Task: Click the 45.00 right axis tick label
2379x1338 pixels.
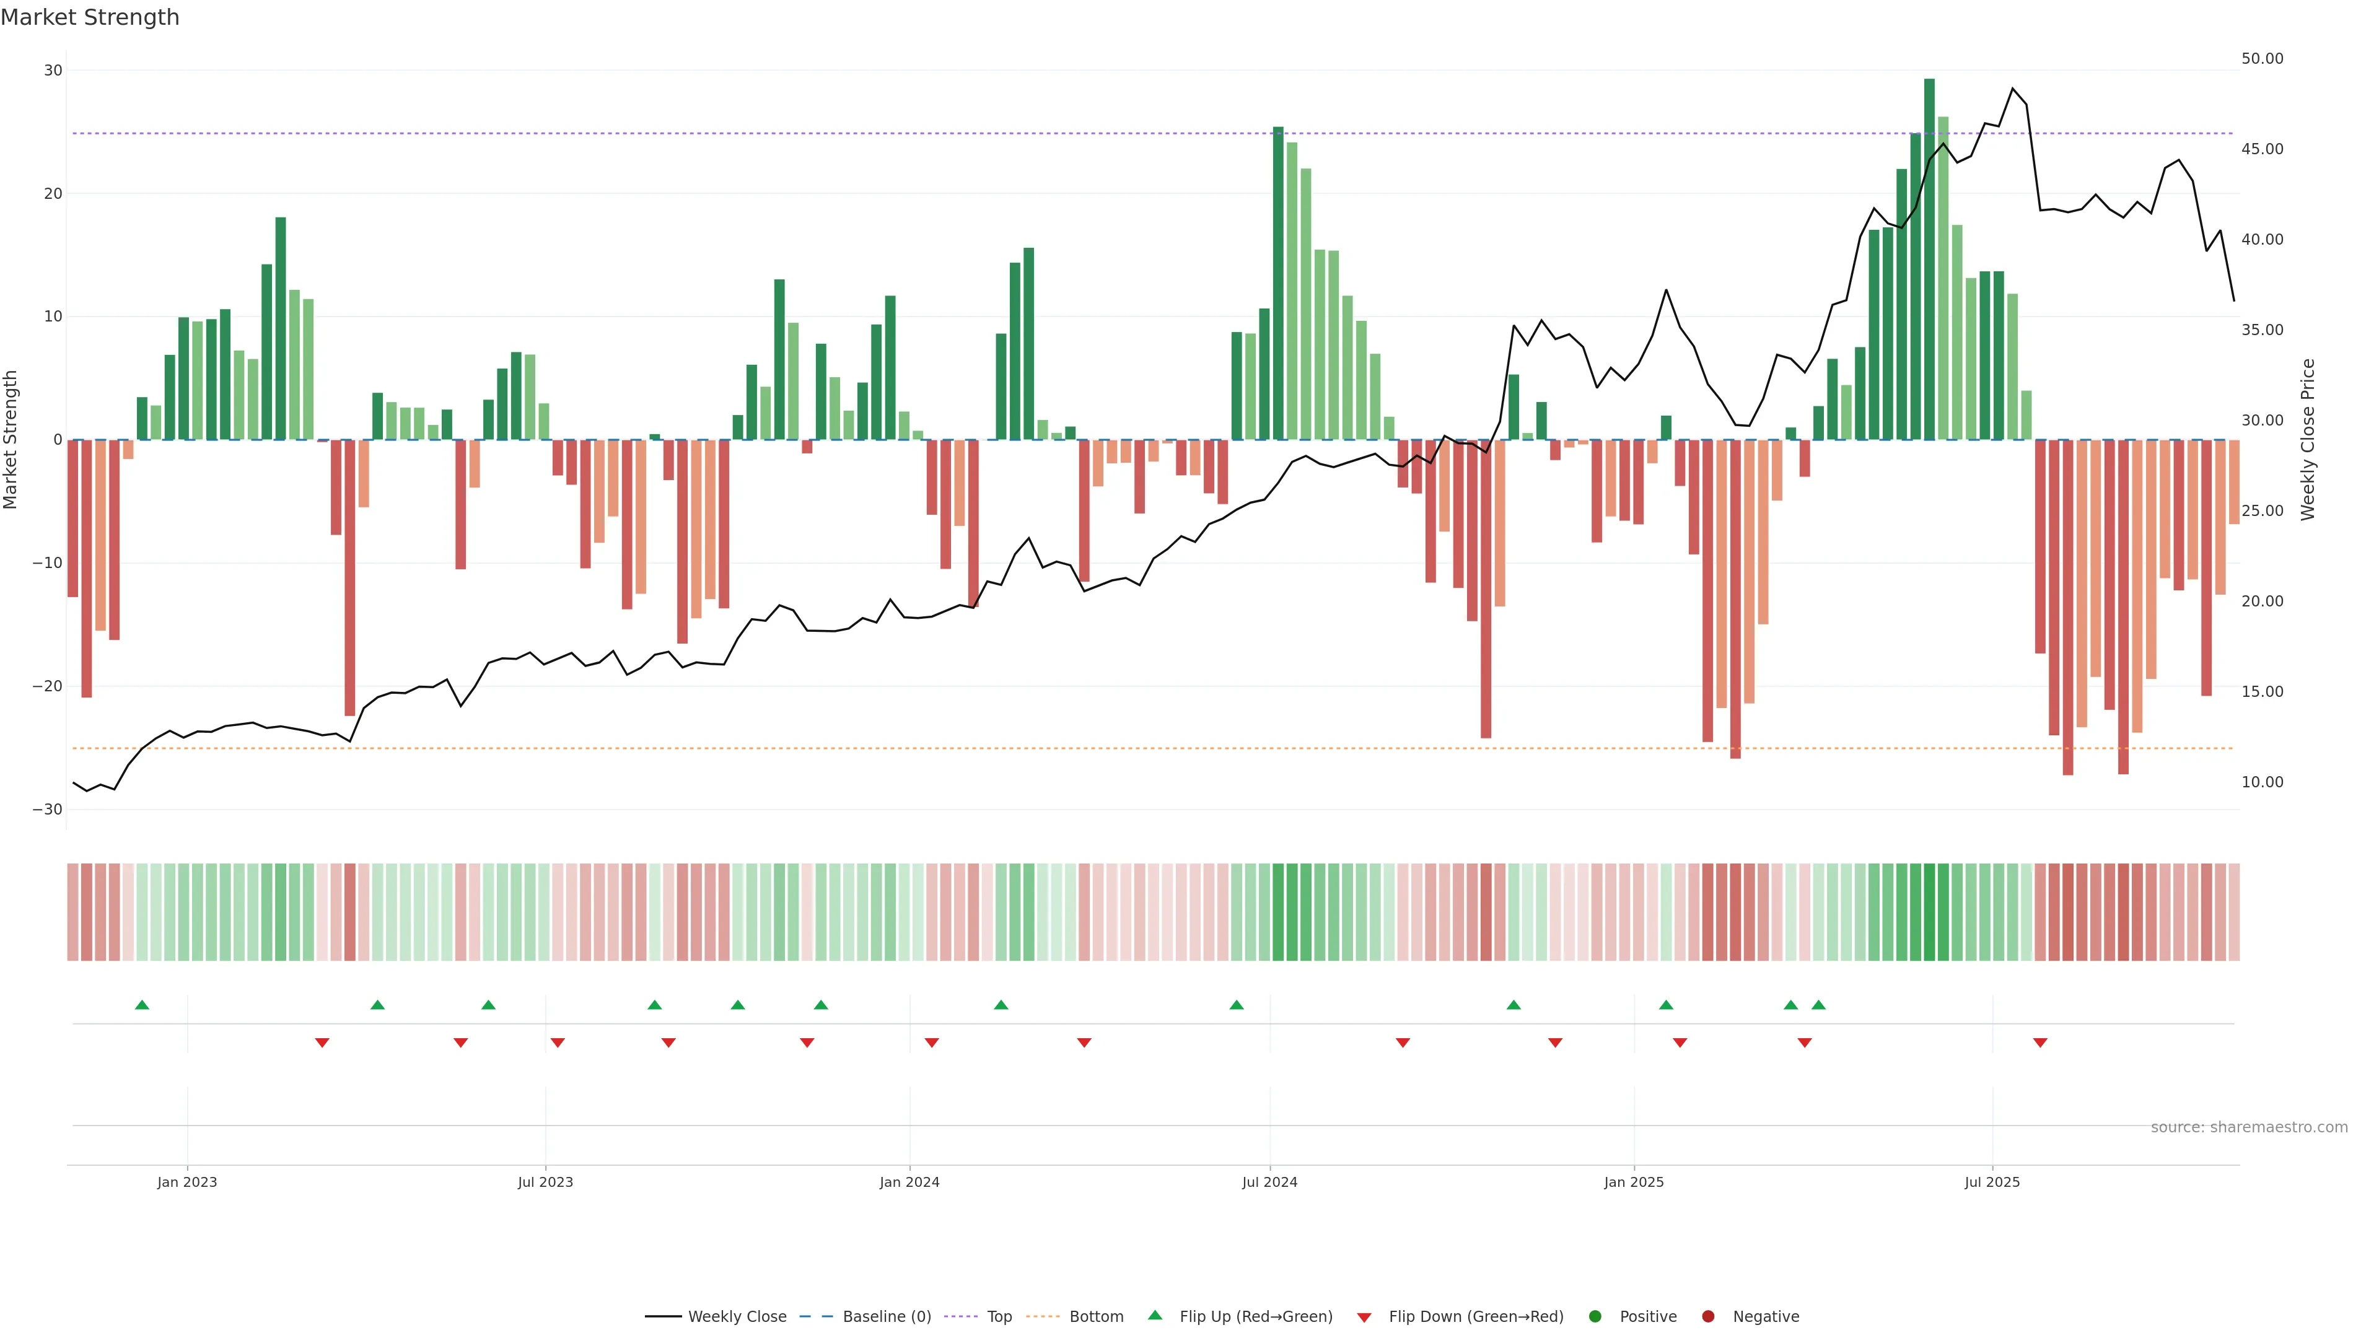Action: coord(2262,149)
